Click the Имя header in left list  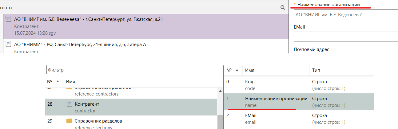(70, 82)
